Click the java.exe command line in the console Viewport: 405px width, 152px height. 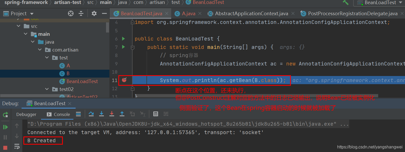[188, 124]
